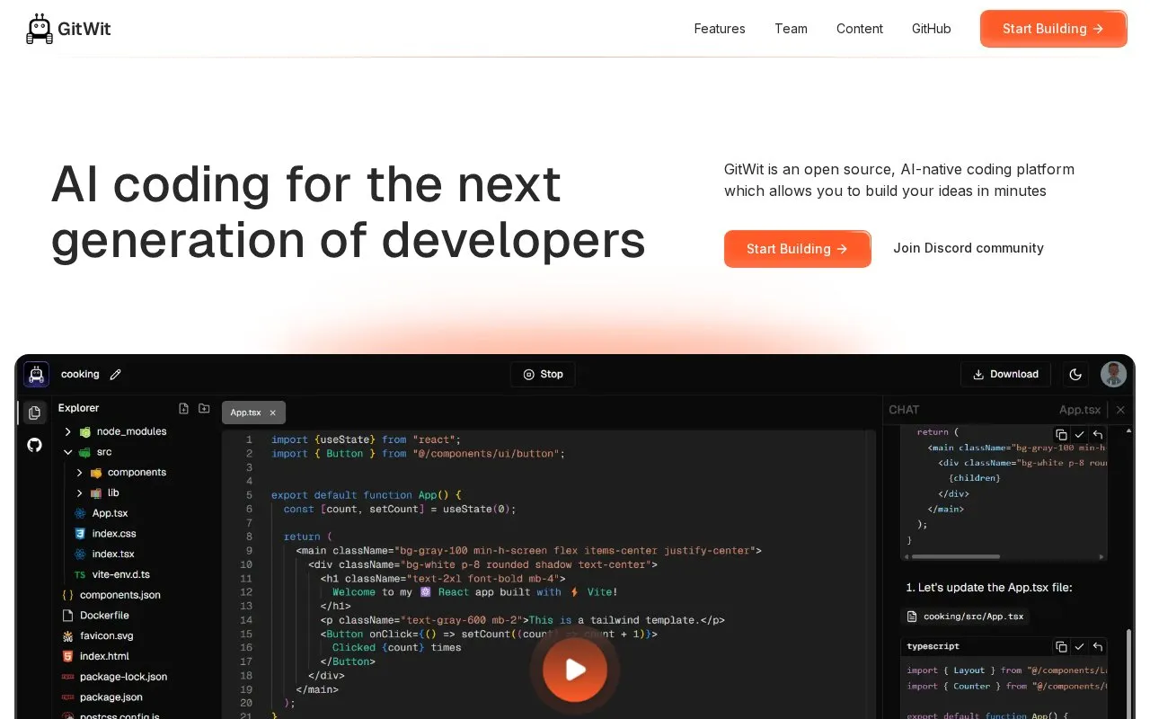Open the GitHub icon in editor sidebar

34,445
